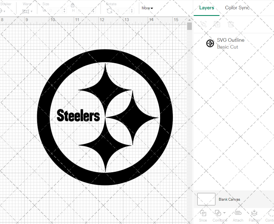Toggle the size lock to unlink width and height
The height and width of the screenshot is (224, 274).
pos(73,5)
